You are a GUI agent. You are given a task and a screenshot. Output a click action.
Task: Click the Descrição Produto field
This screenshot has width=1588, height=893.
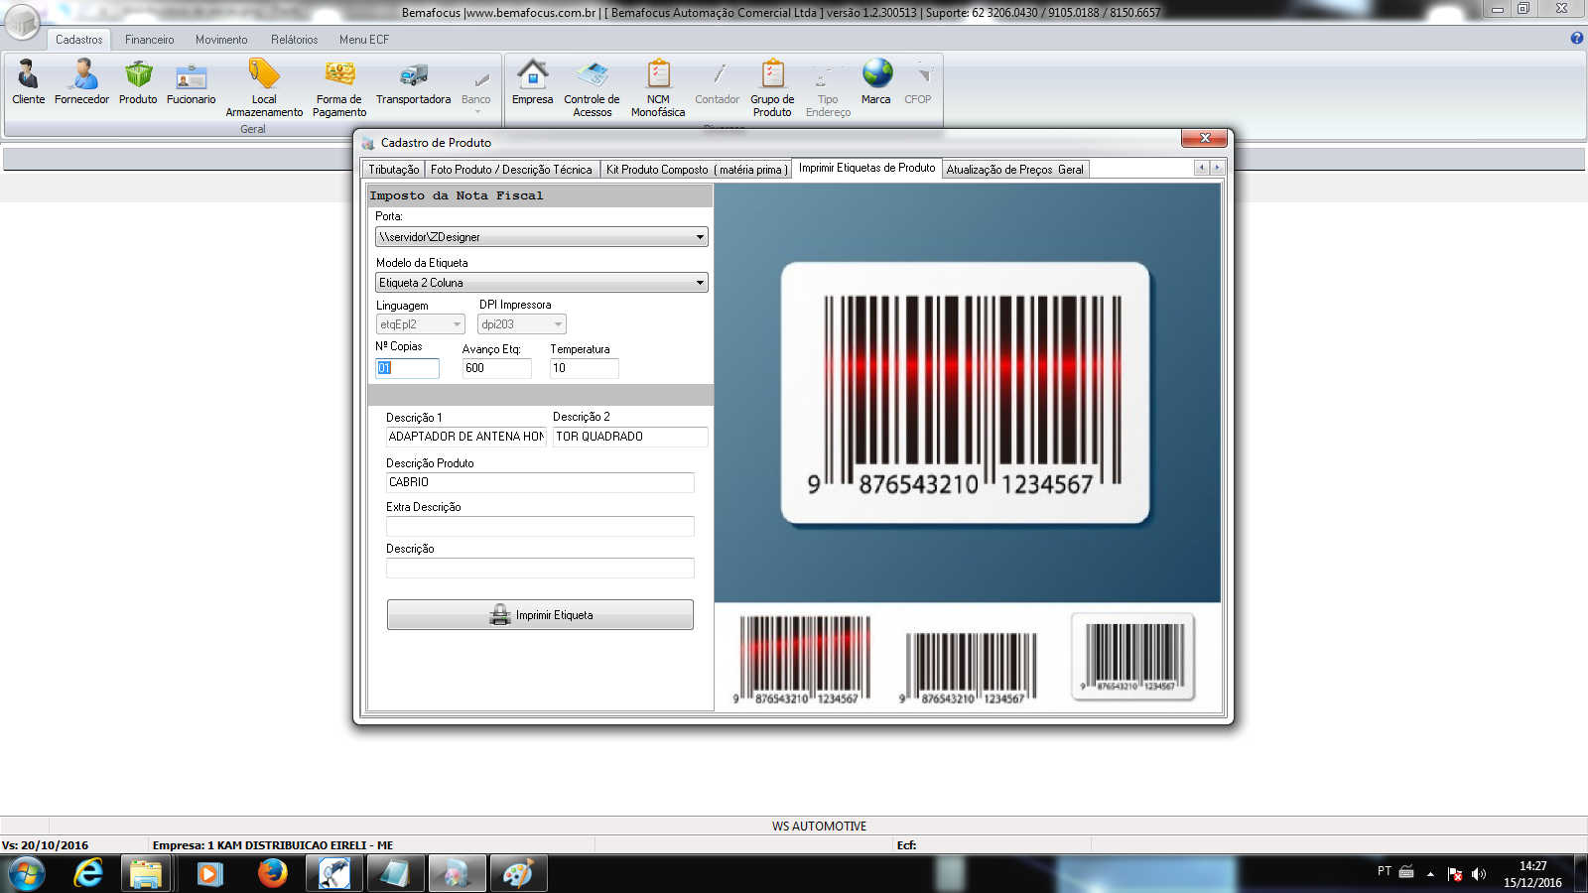coord(540,482)
